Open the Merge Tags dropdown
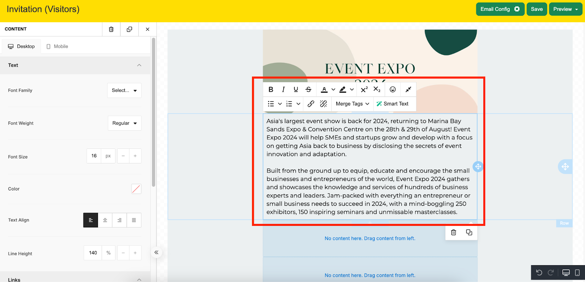585x282 pixels. (352, 104)
